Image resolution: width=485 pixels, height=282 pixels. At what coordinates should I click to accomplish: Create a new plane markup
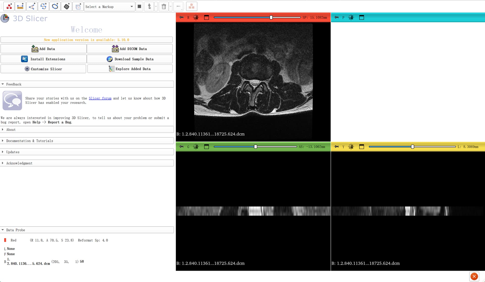[x=67, y=7]
